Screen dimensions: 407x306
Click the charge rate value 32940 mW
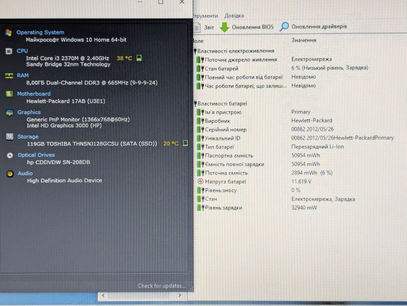(x=304, y=207)
